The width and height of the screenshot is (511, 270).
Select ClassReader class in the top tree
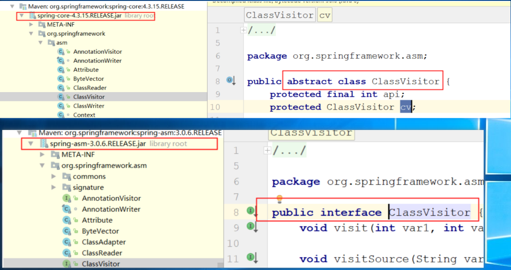pyautogui.click(x=89, y=88)
